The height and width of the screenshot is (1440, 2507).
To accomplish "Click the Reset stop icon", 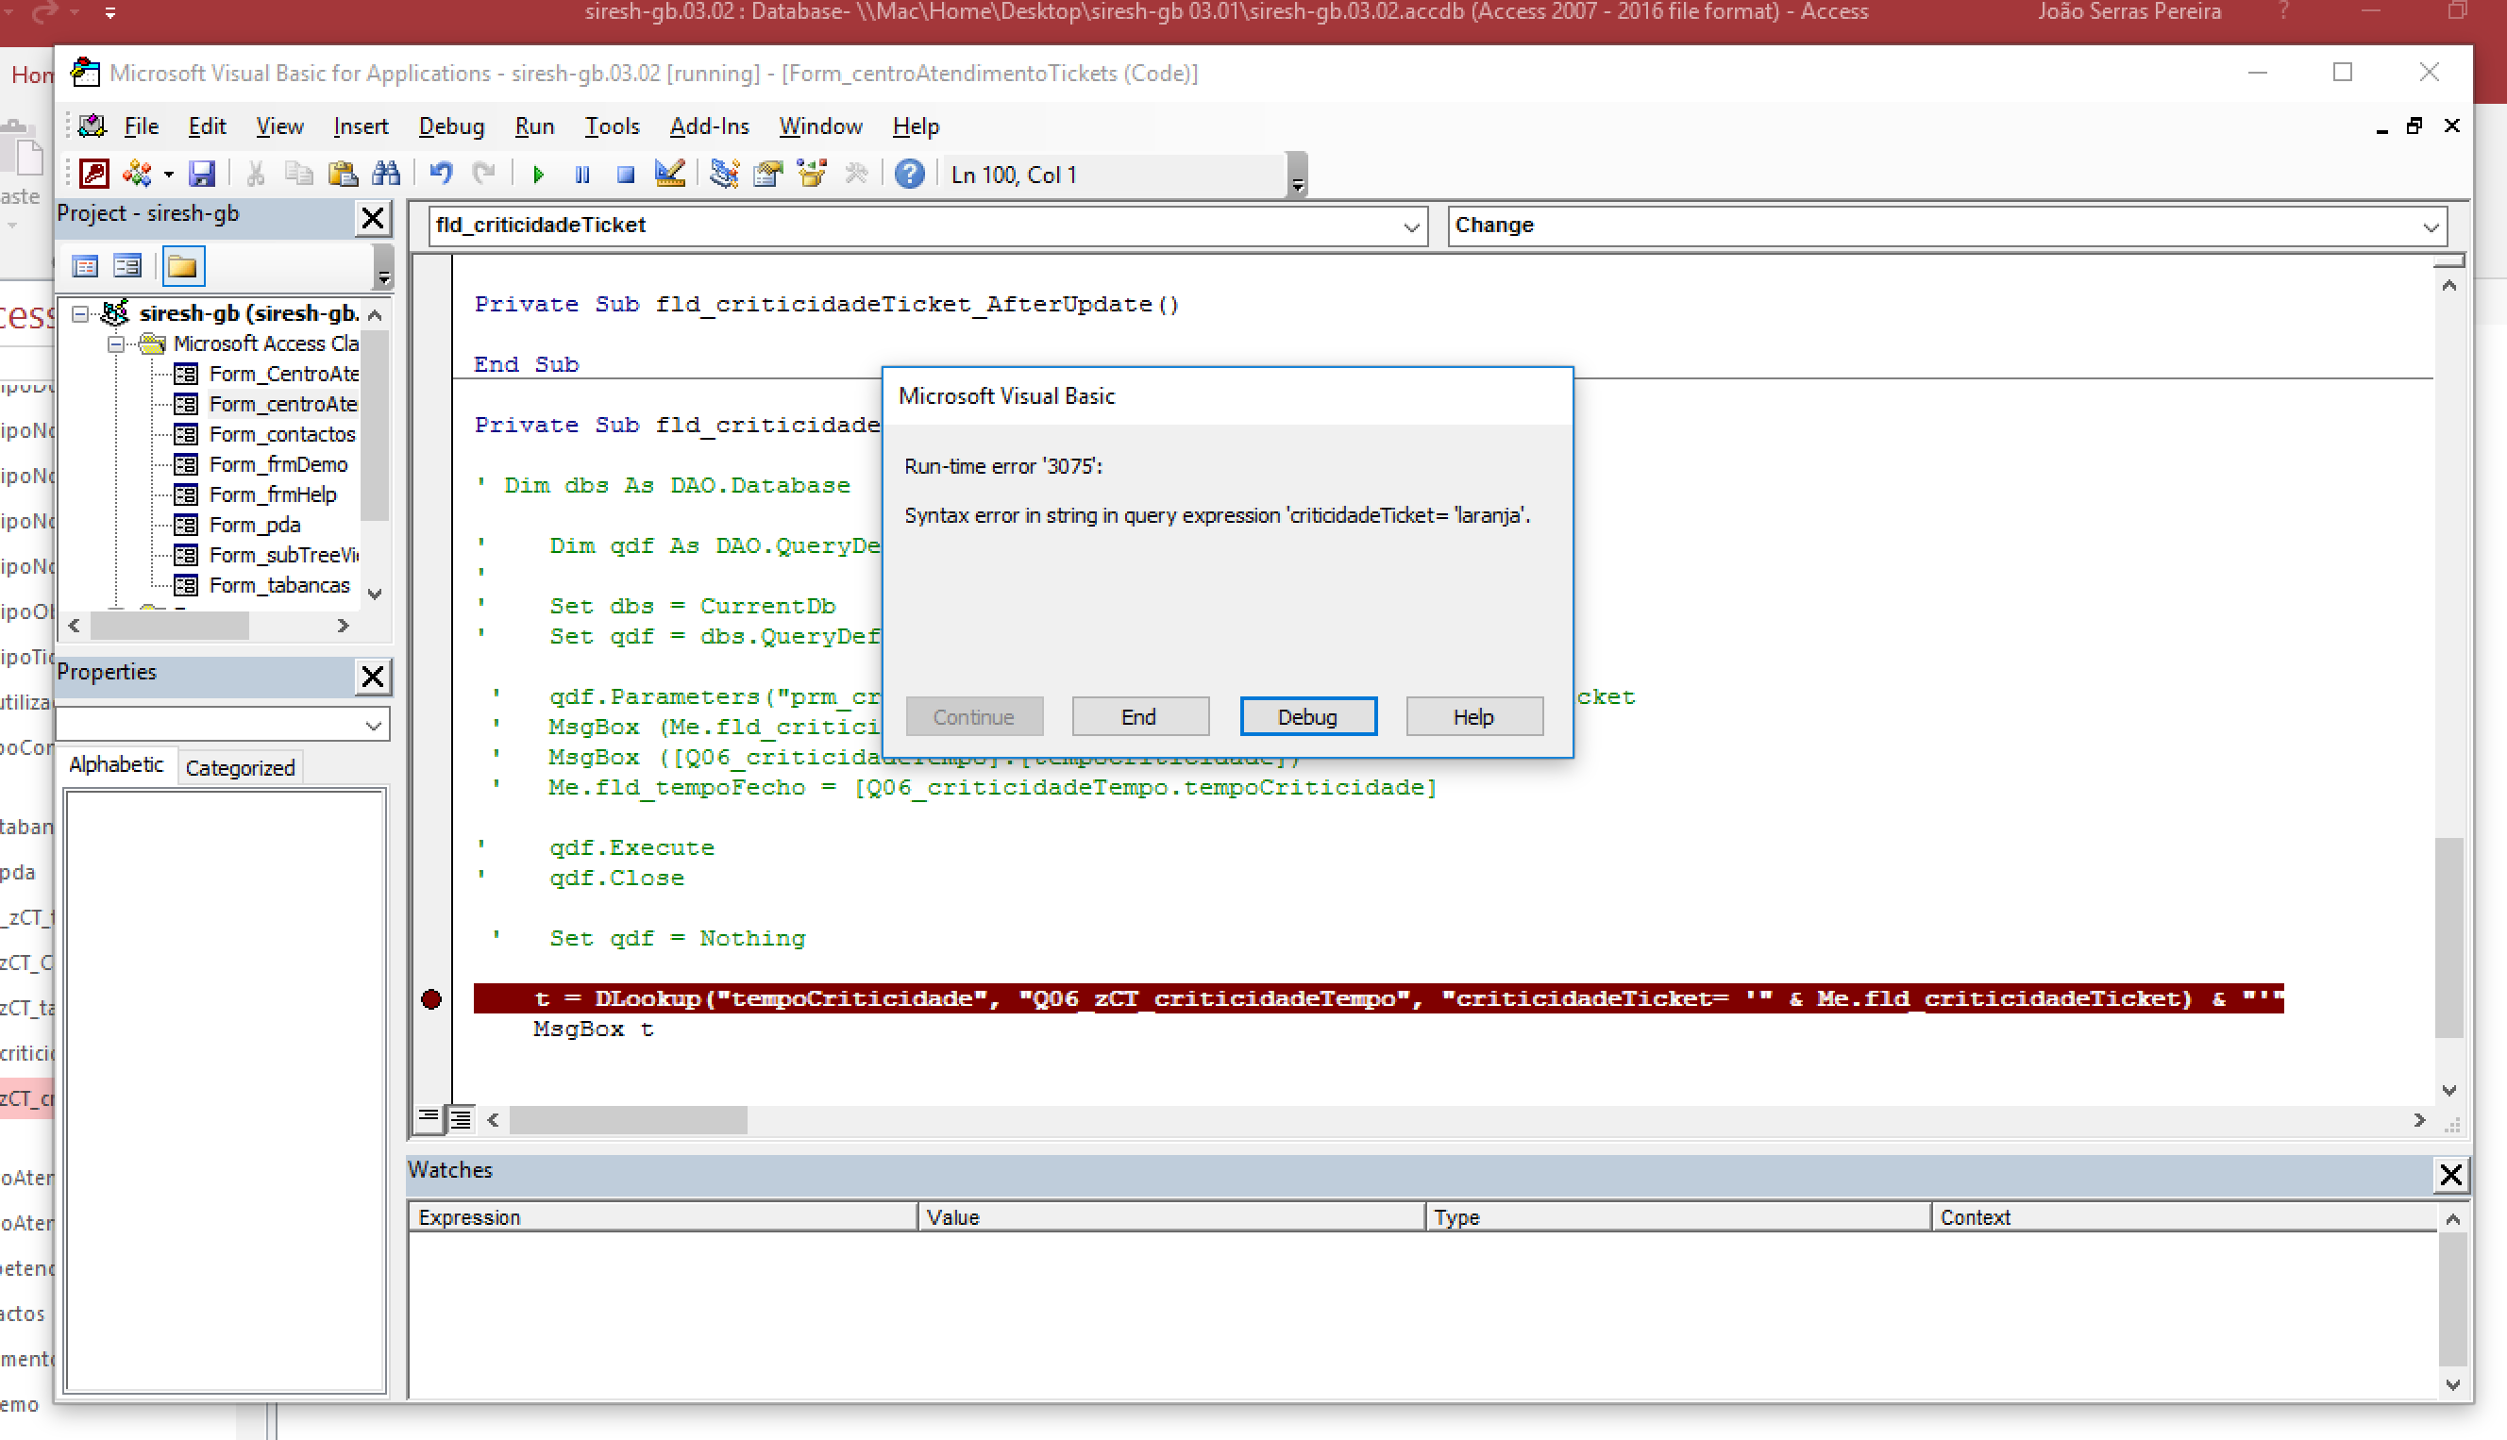I will click(x=625, y=174).
